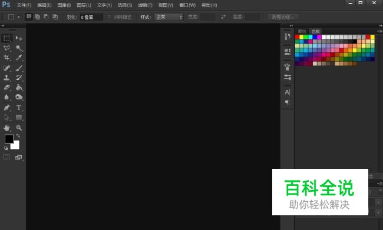Select the Brush tool
Screen dimensions: 383x230
[x=19, y=68]
